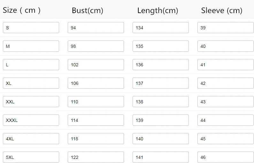Viewport: 254px width, 163px height.
Task: Focus the sleeve field showing 43
Action: [226, 101]
